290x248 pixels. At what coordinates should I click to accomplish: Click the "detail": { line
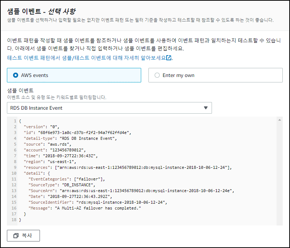37,173
